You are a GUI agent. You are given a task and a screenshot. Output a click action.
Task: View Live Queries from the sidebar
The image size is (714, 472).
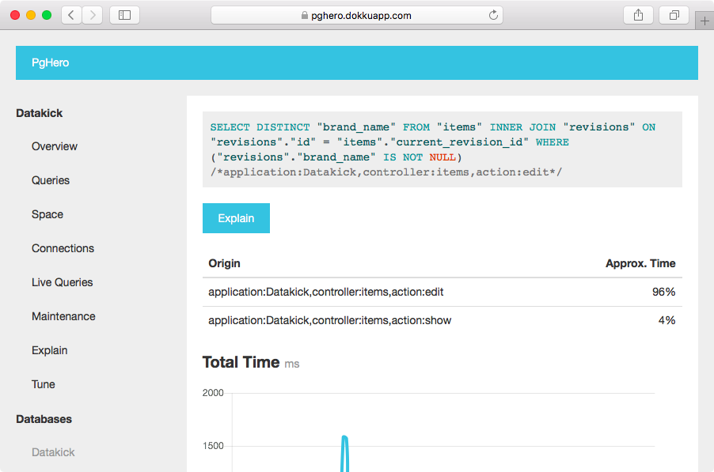click(63, 282)
